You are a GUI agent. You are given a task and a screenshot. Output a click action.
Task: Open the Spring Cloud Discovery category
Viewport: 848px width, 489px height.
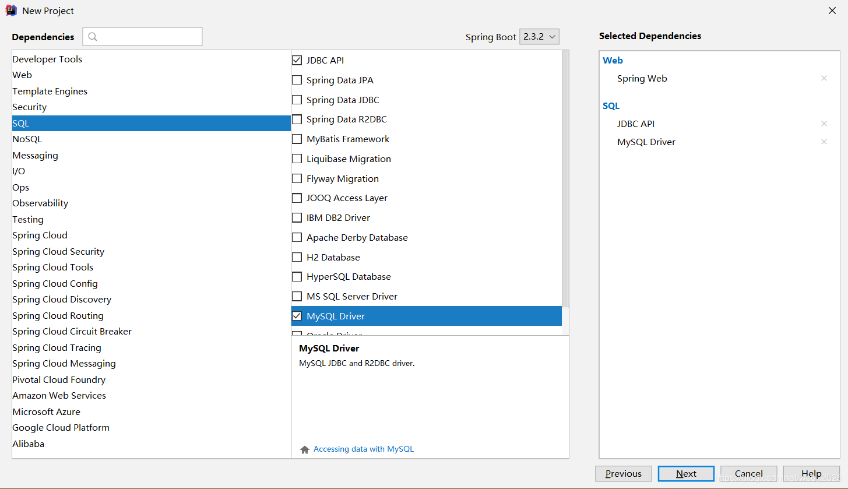tap(151, 299)
